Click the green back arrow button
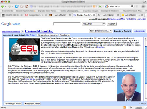 click(x=3, y=6)
